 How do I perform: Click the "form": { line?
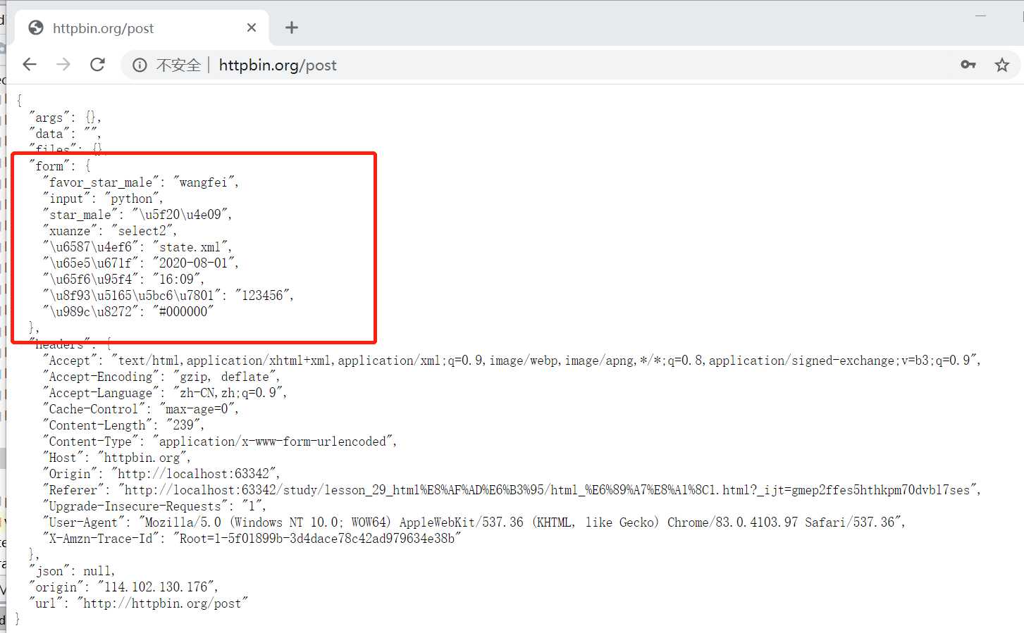coord(60,166)
